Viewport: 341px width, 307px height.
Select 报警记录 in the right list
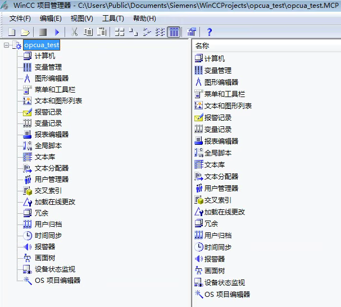(x=217, y=117)
